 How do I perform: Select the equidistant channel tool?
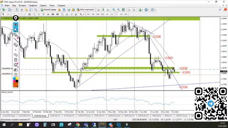[30, 14]
